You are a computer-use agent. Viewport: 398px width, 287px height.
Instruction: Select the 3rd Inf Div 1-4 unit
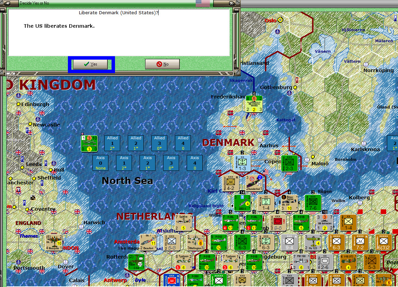point(348,223)
